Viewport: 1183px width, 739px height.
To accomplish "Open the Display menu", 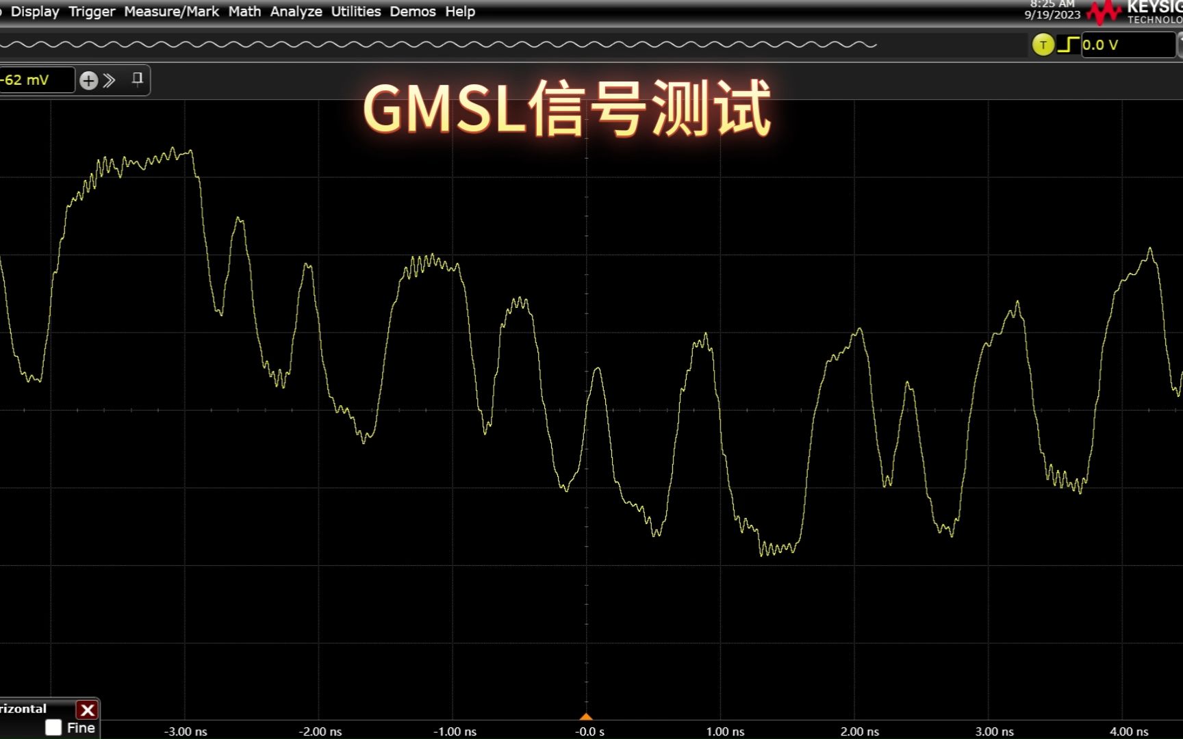I will pyautogui.click(x=35, y=12).
